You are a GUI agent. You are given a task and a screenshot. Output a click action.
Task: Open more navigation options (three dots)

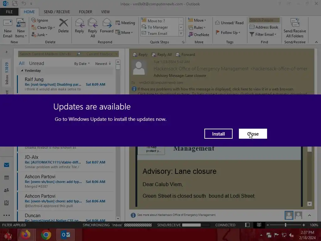click(7, 215)
